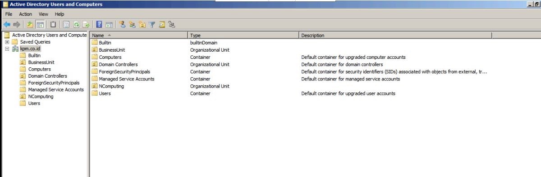Screen dimensions: 541x177
Task: Select ForeignSecurityPrincipals in the left tree
Action: tap(54, 83)
